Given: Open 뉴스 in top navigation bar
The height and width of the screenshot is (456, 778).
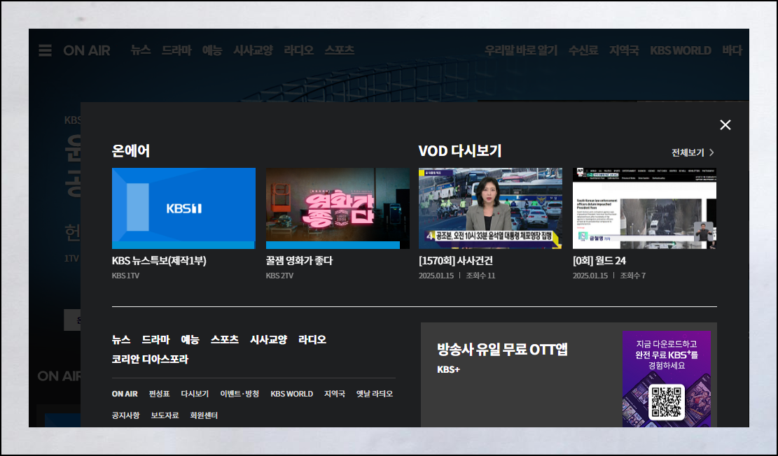Looking at the screenshot, I should 141,50.
